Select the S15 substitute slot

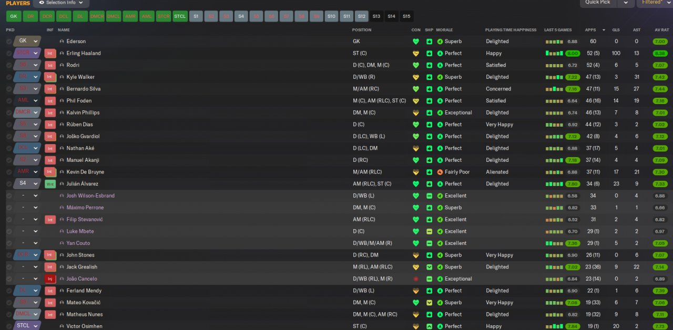tap(406, 16)
